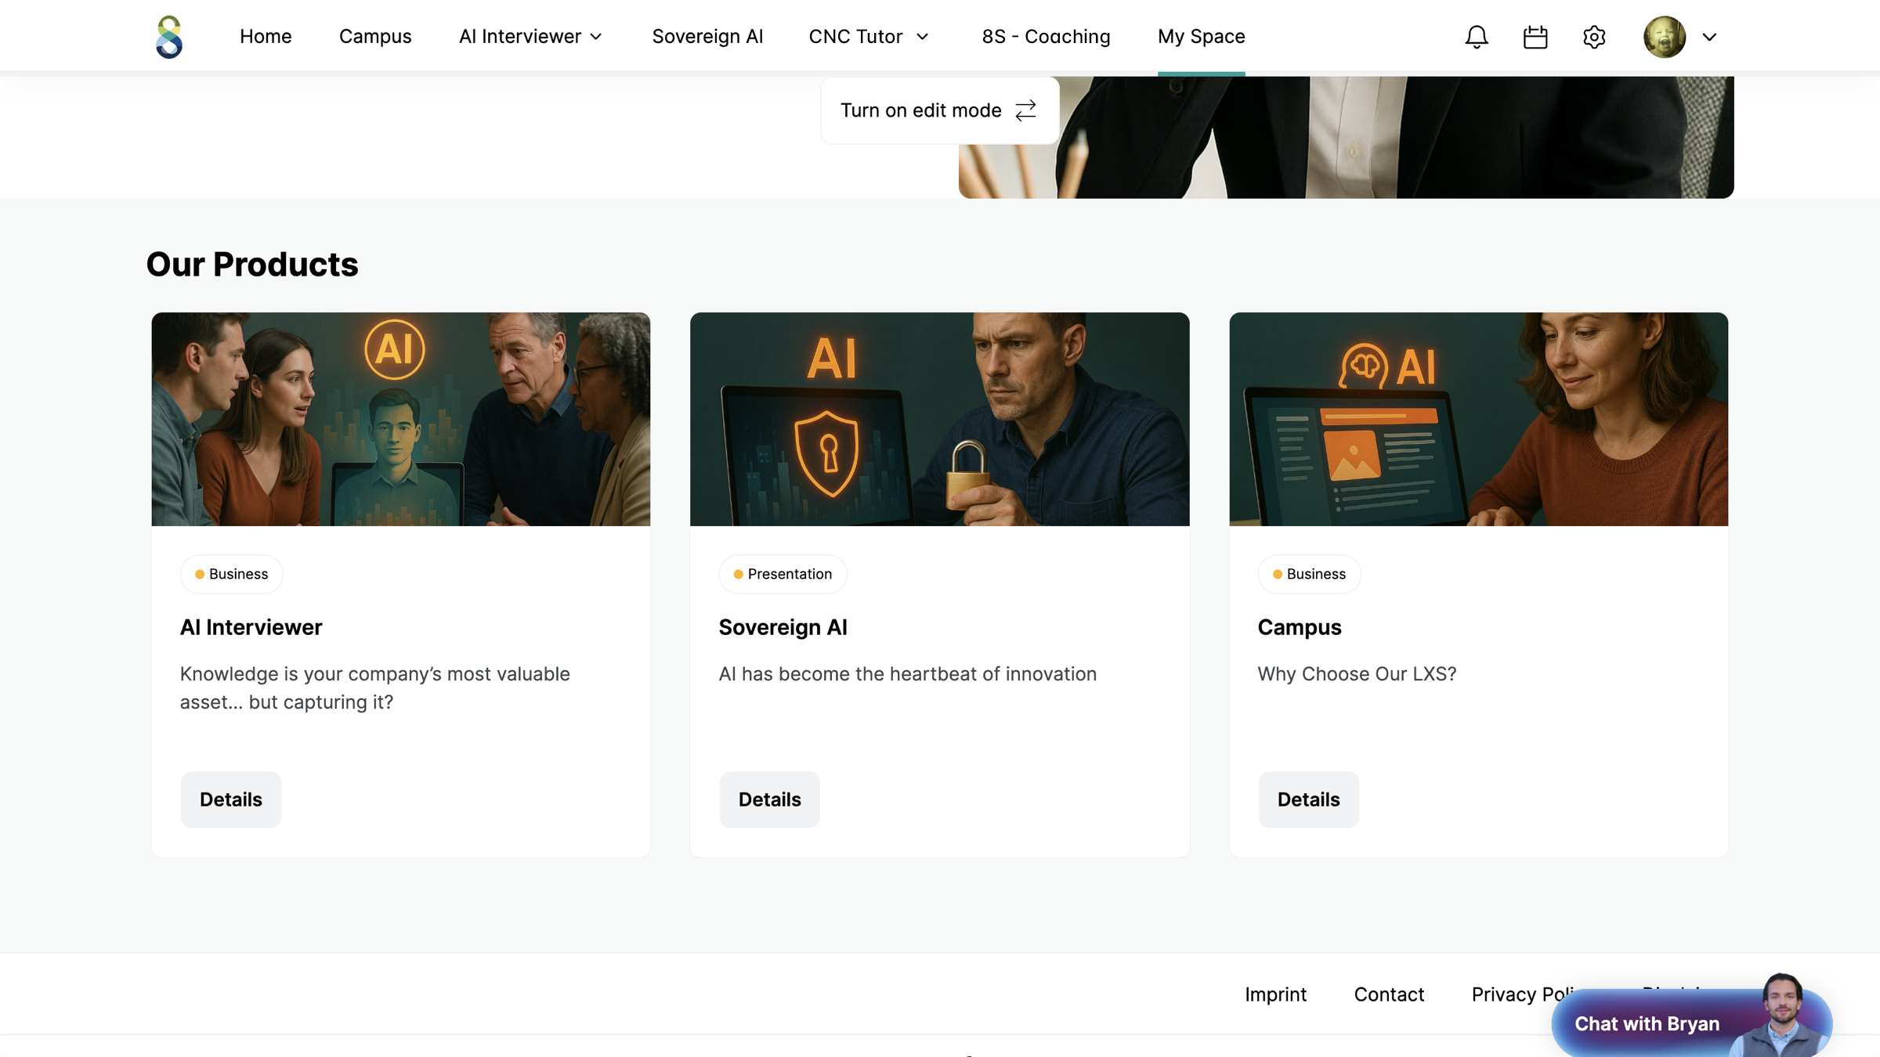Click the swap arrows icon beside edit mode

(1025, 110)
